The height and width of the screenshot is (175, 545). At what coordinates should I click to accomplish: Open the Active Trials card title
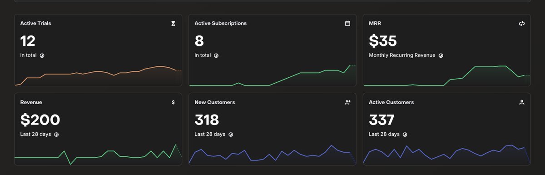coord(35,23)
